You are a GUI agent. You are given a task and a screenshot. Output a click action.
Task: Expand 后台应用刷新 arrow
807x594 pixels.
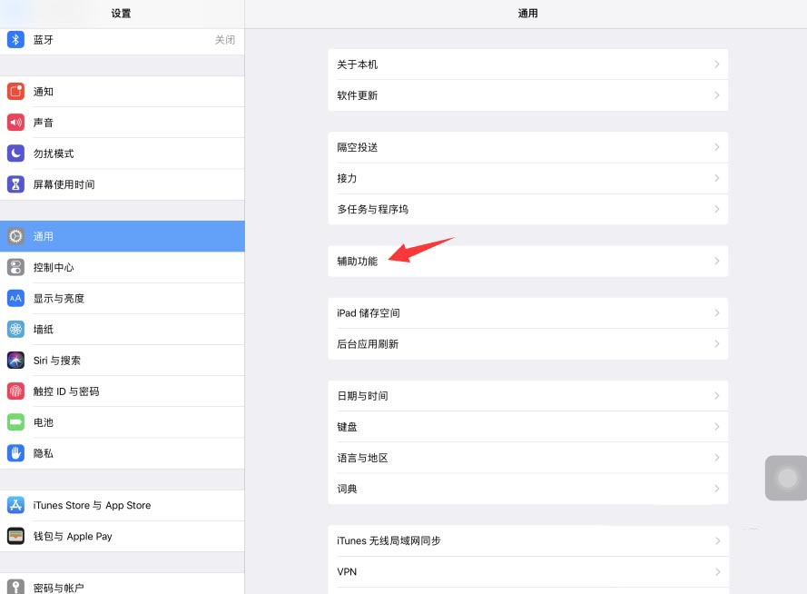(x=716, y=344)
